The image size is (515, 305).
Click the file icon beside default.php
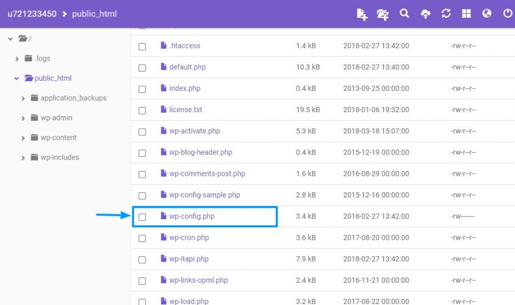(164, 66)
